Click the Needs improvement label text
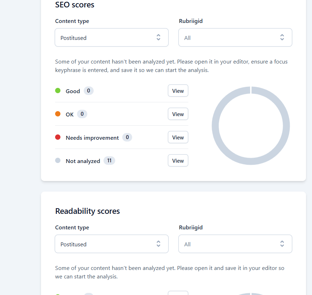The height and width of the screenshot is (295, 312). click(92, 138)
